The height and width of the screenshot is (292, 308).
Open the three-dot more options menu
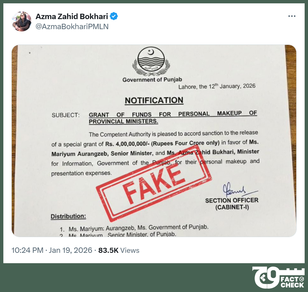click(x=292, y=16)
